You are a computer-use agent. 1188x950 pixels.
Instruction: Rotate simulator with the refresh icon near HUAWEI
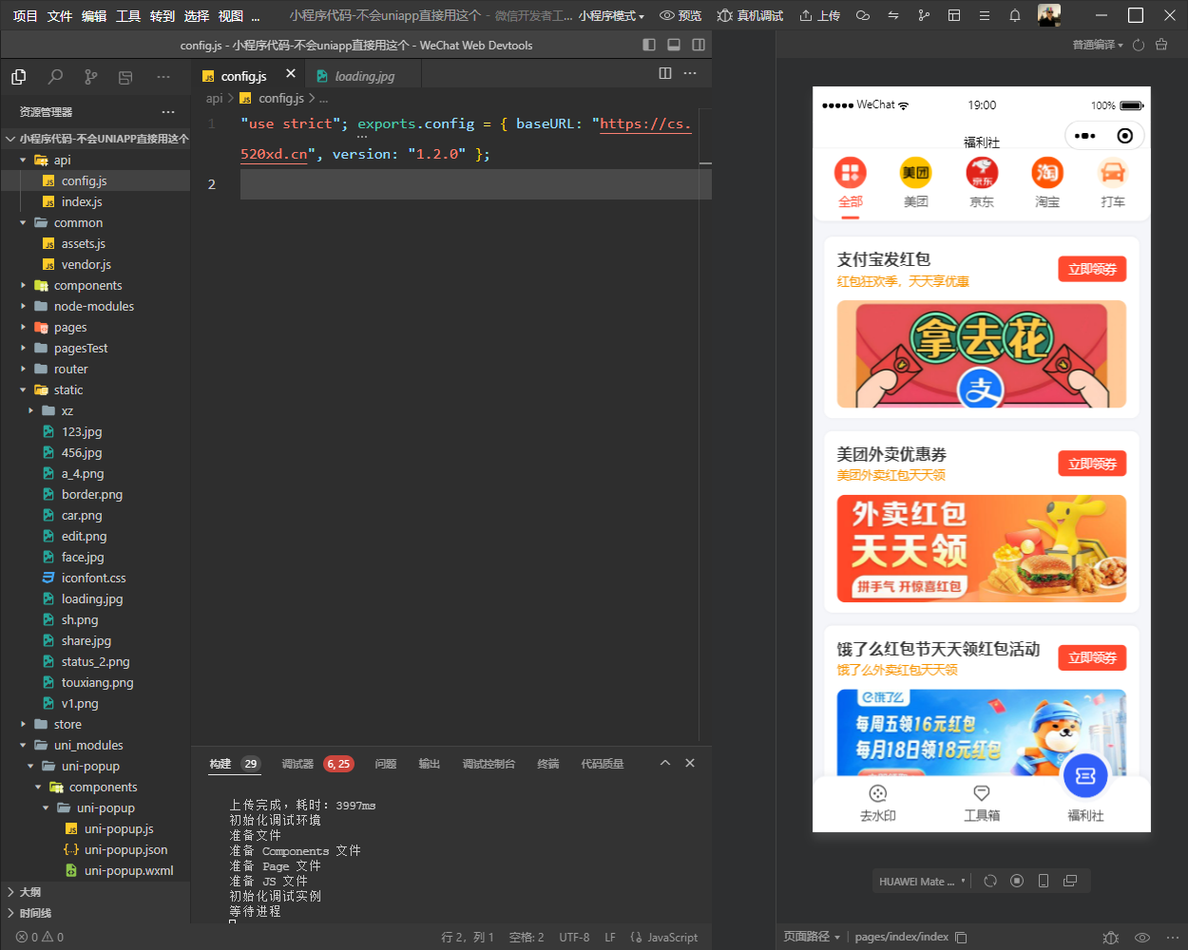tap(990, 881)
